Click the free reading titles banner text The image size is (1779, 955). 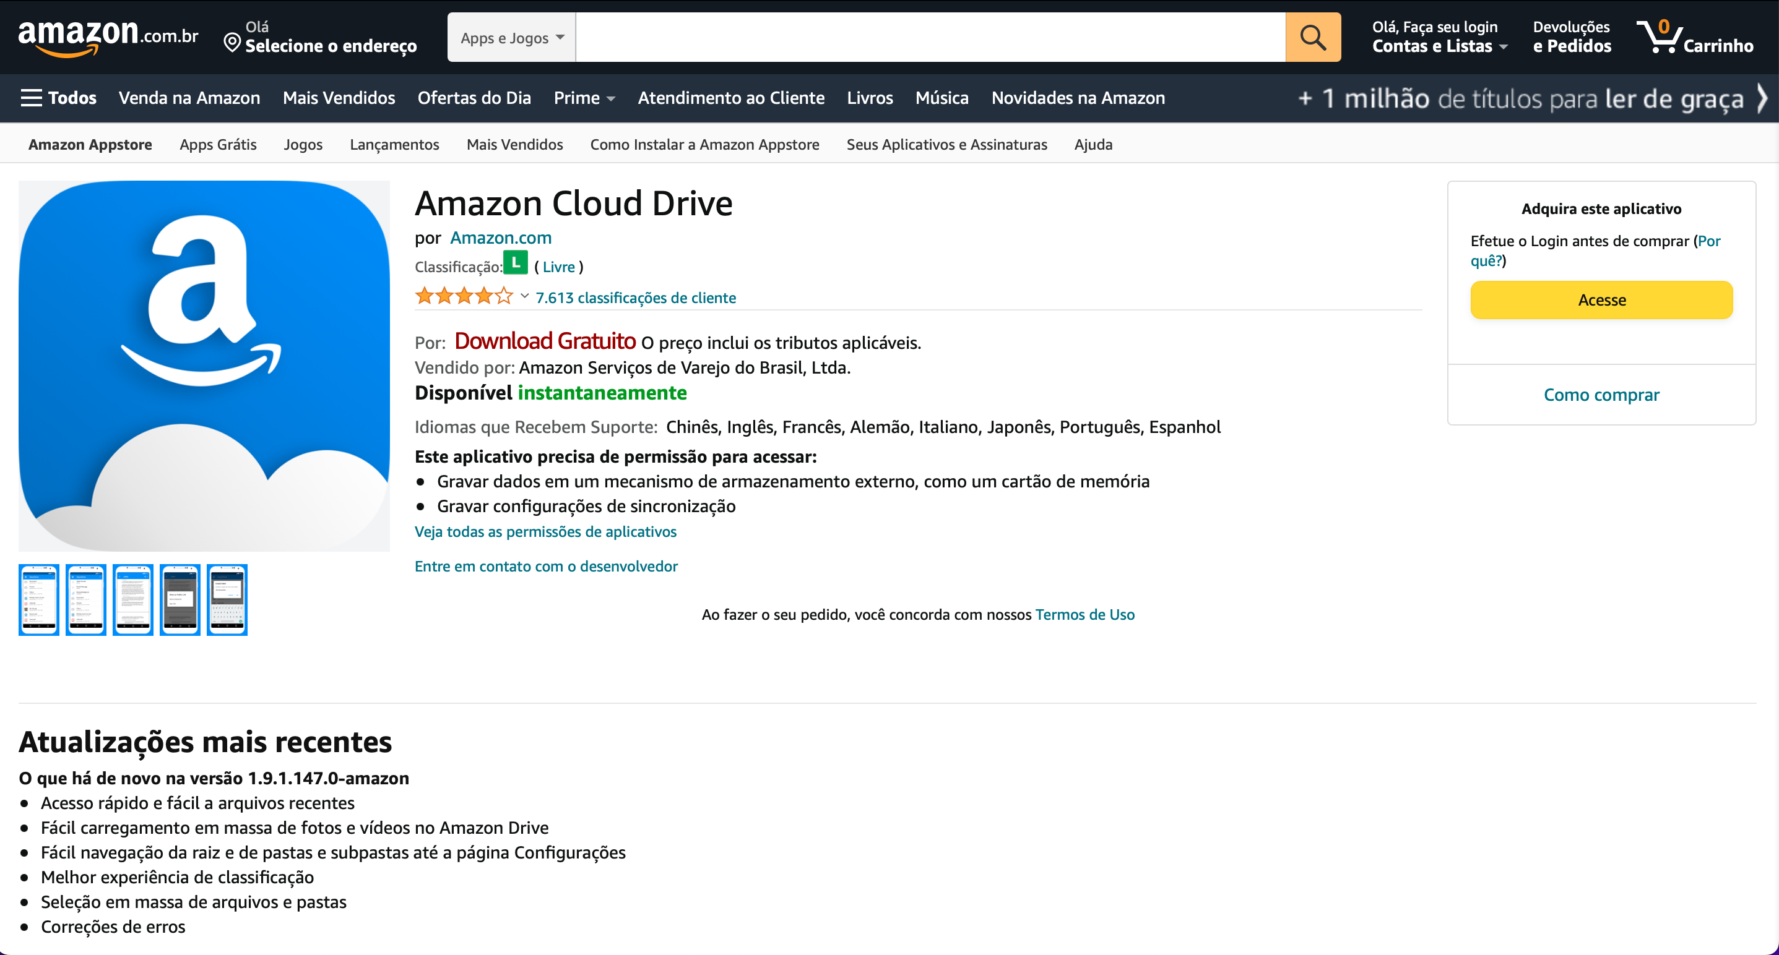(x=1521, y=99)
